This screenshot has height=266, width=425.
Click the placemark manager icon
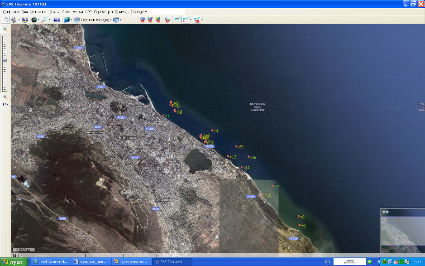[x=167, y=19]
